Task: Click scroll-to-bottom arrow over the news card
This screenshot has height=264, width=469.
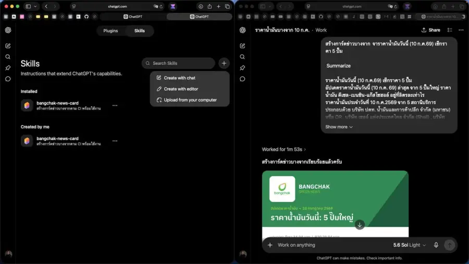Action: click(360, 224)
